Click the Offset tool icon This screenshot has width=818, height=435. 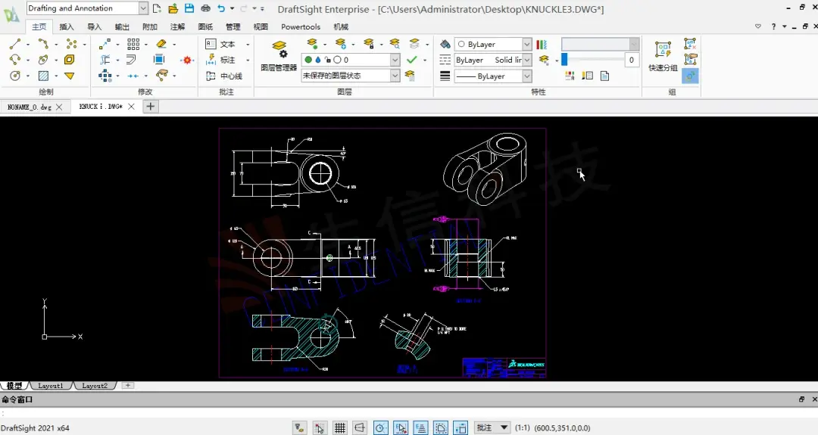pos(131,60)
